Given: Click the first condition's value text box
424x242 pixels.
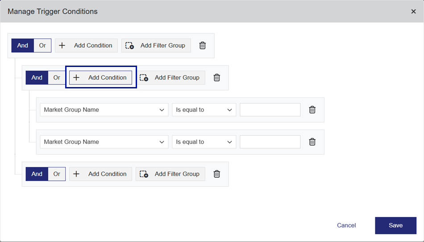Looking at the screenshot, I should point(270,110).
